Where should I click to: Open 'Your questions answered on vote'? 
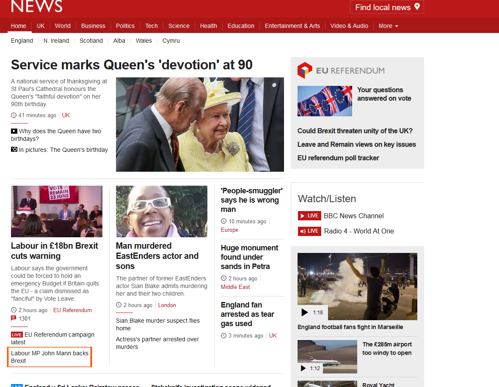384,94
